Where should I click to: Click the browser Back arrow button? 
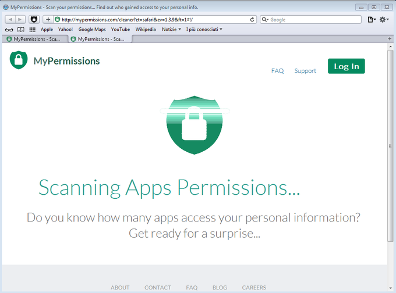tap(10, 19)
